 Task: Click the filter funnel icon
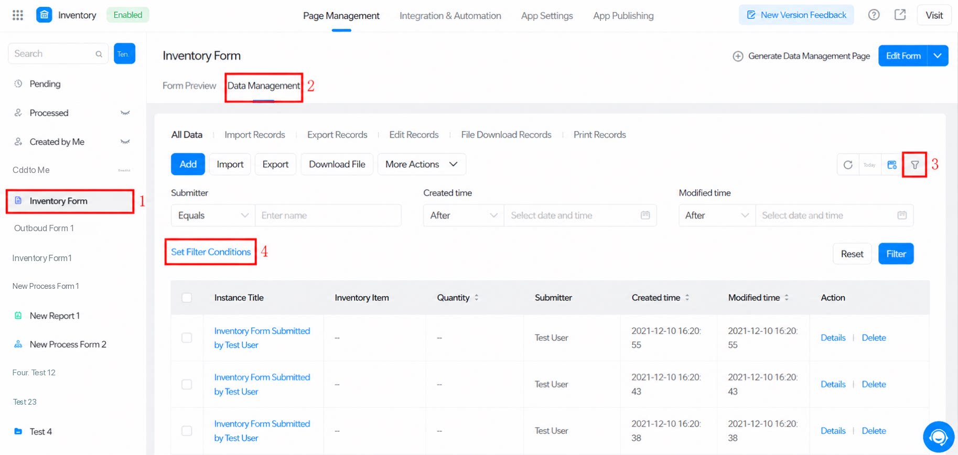pyautogui.click(x=914, y=165)
